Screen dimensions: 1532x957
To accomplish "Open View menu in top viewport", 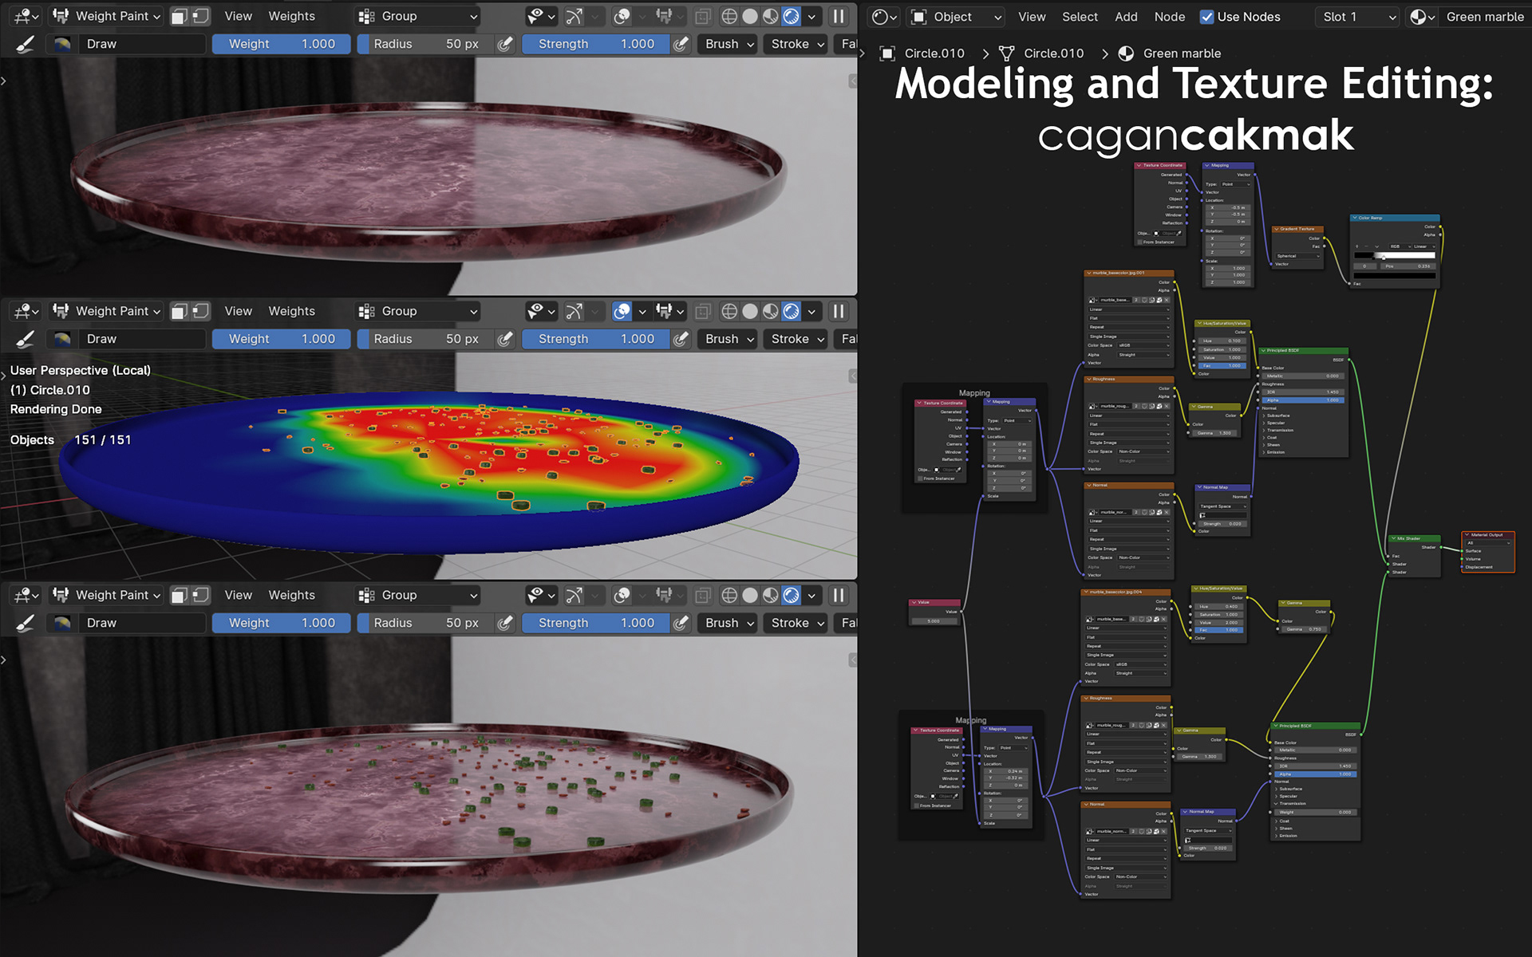I will pos(238,16).
